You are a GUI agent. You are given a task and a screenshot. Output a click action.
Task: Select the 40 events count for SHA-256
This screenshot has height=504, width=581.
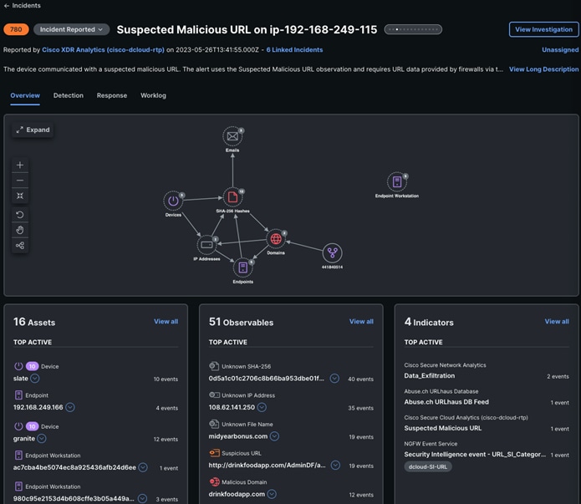[360, 379]
